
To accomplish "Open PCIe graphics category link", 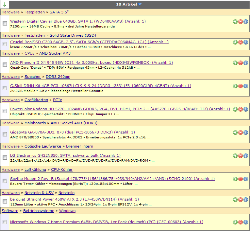I will click(58, 100).
